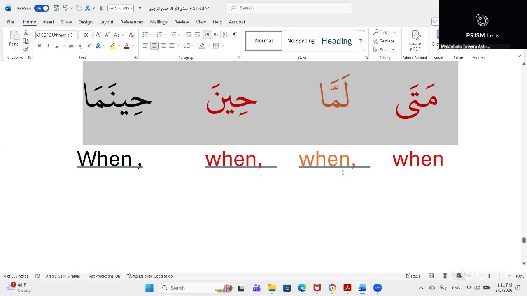Click the Save icon in the title bar
The height and width of the screenshot is (296, 527).
tap(56, 8)
